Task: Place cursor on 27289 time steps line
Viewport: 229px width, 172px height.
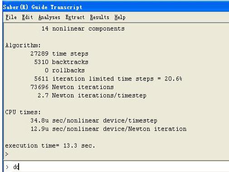Action: pos(59,54)
